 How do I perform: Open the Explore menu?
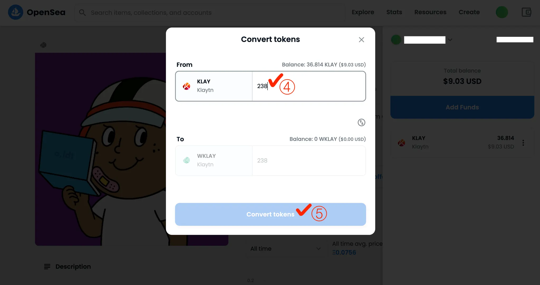tap(363, 12)
